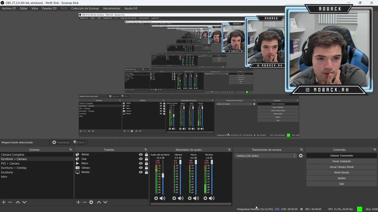Open settings gear for Mic/Aux channel
This screenshot has width=378, height=212.
click(x=205, y=198)
